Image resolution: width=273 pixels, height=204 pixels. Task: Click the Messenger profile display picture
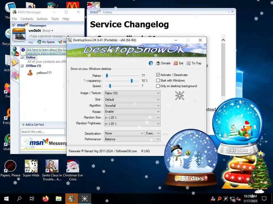(19, 35)
